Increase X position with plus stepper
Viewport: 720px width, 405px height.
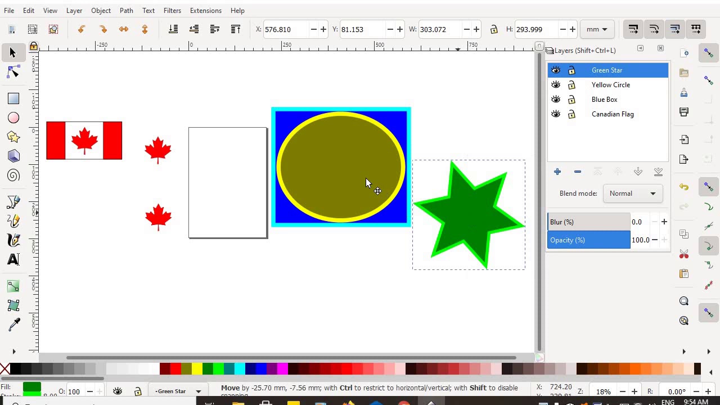click(x=323, y=29)
